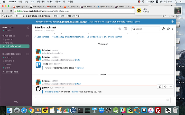Go back in Chrome
Image resolution: width=185 pixels, height=115 pixels.
(3, 11)
